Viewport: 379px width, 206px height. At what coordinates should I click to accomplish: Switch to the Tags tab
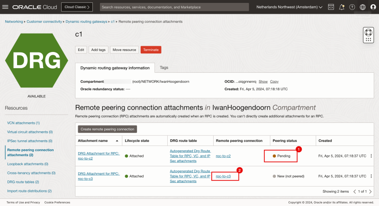164,68
